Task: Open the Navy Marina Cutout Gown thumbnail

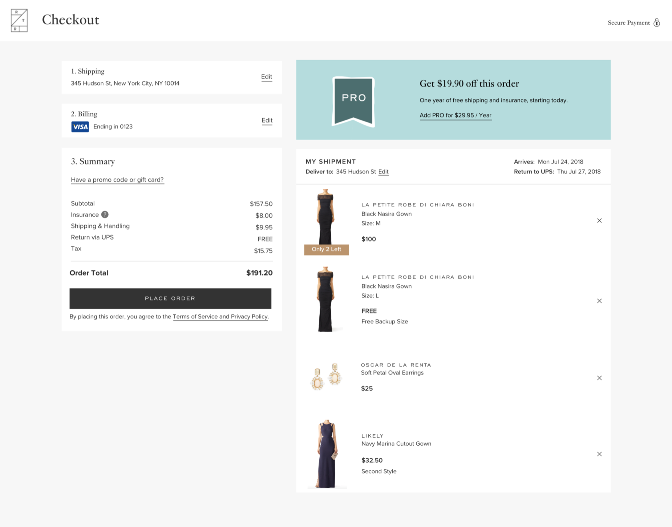Action: pos(327,454)
